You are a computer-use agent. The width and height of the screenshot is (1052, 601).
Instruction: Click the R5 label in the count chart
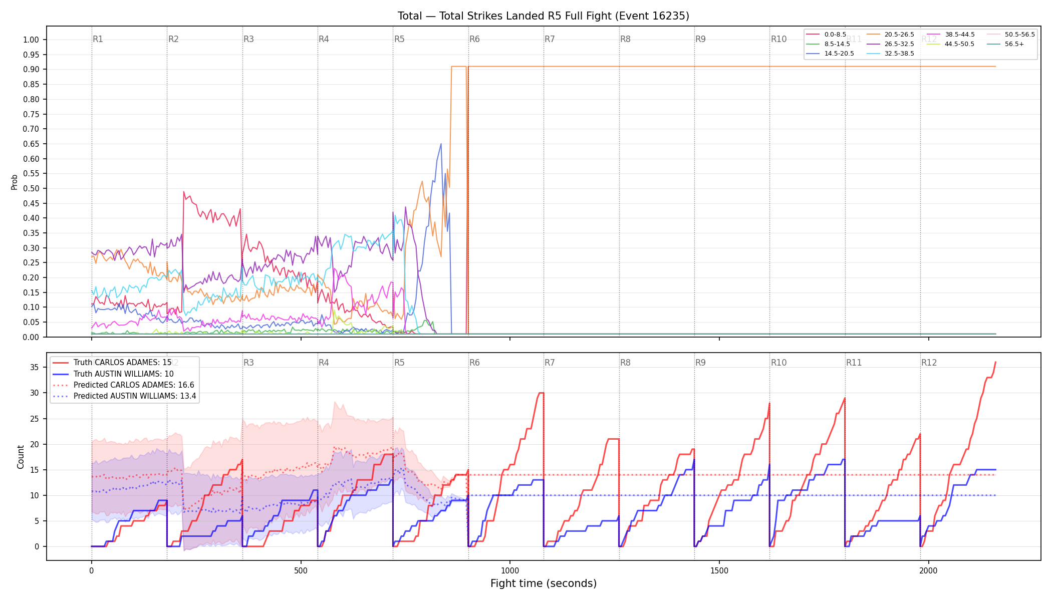(x=399, y=363)
